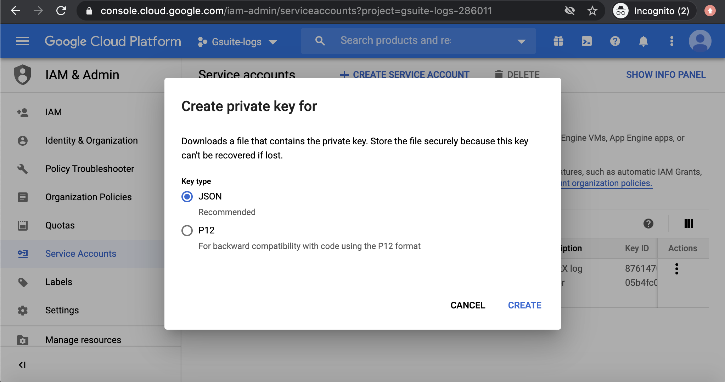
Task: Click CANCEL to dismiss the dialog
Action: tap(468, 305)
